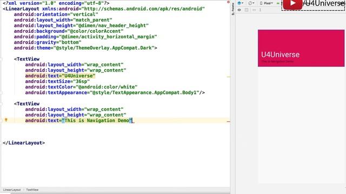Open the design surface layers dropdown
Image resolution: width=346 pixels, height=194 pixels.
tap(240, 3)
